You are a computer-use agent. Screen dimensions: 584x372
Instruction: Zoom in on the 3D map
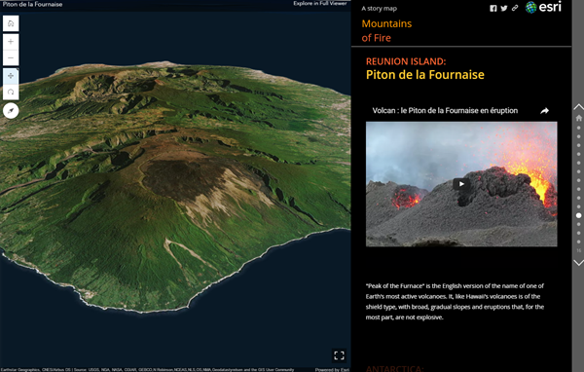(11, 42)
